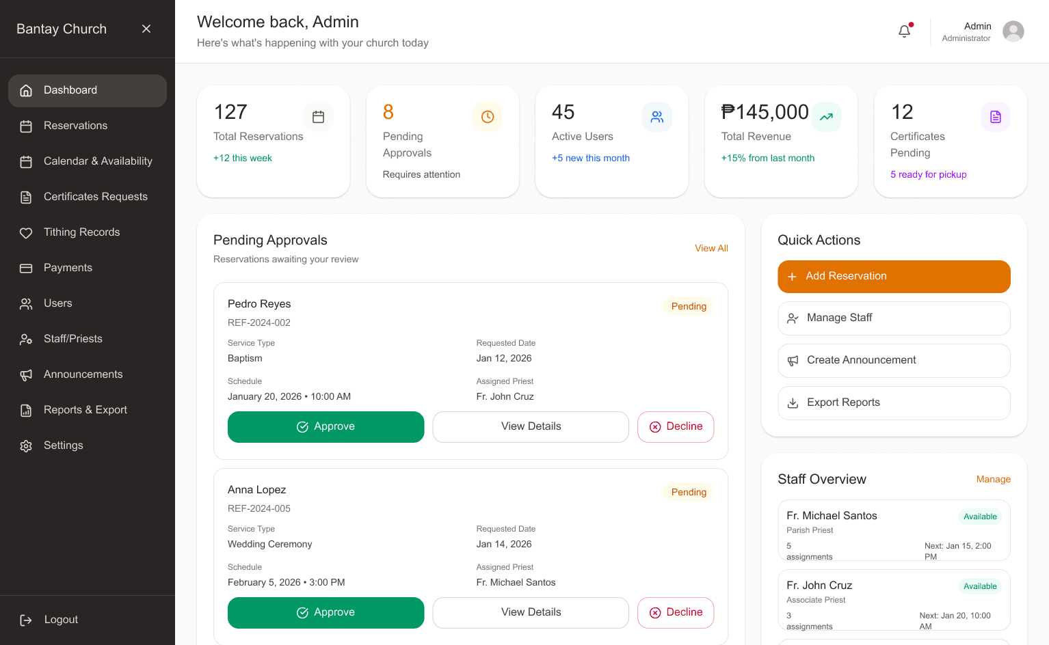1049x645 pixels.
Task: Click the trending arrow icon on Total Revenue
Action: tap(826, 117)
